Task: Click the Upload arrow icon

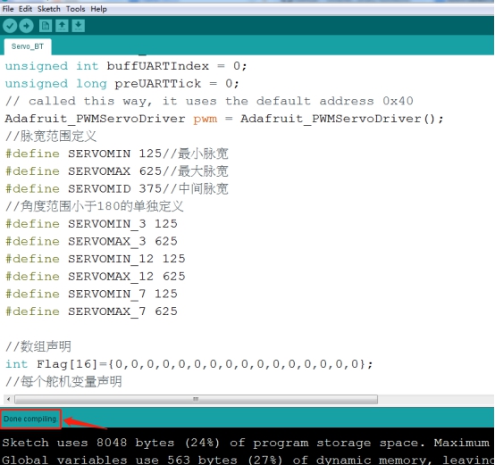Action: point(26,26)
